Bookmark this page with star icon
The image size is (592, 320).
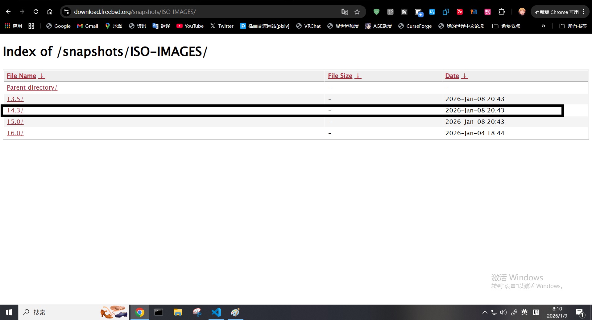pyautogui.click(x=357, y=12)
